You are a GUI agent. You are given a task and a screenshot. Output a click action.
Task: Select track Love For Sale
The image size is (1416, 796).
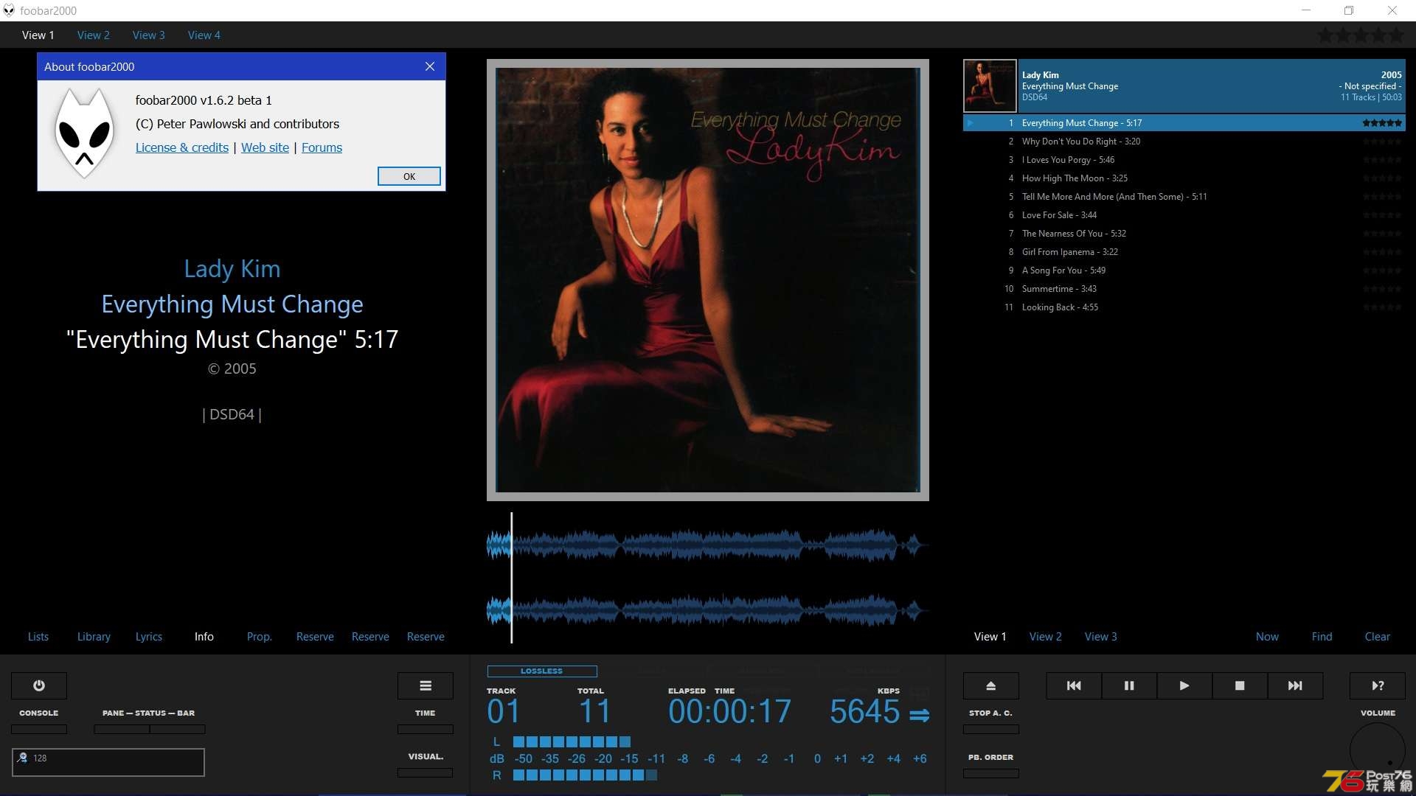[1184, 215]
